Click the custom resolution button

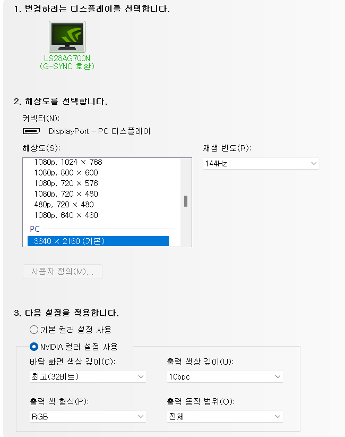(x=63, y=272)
